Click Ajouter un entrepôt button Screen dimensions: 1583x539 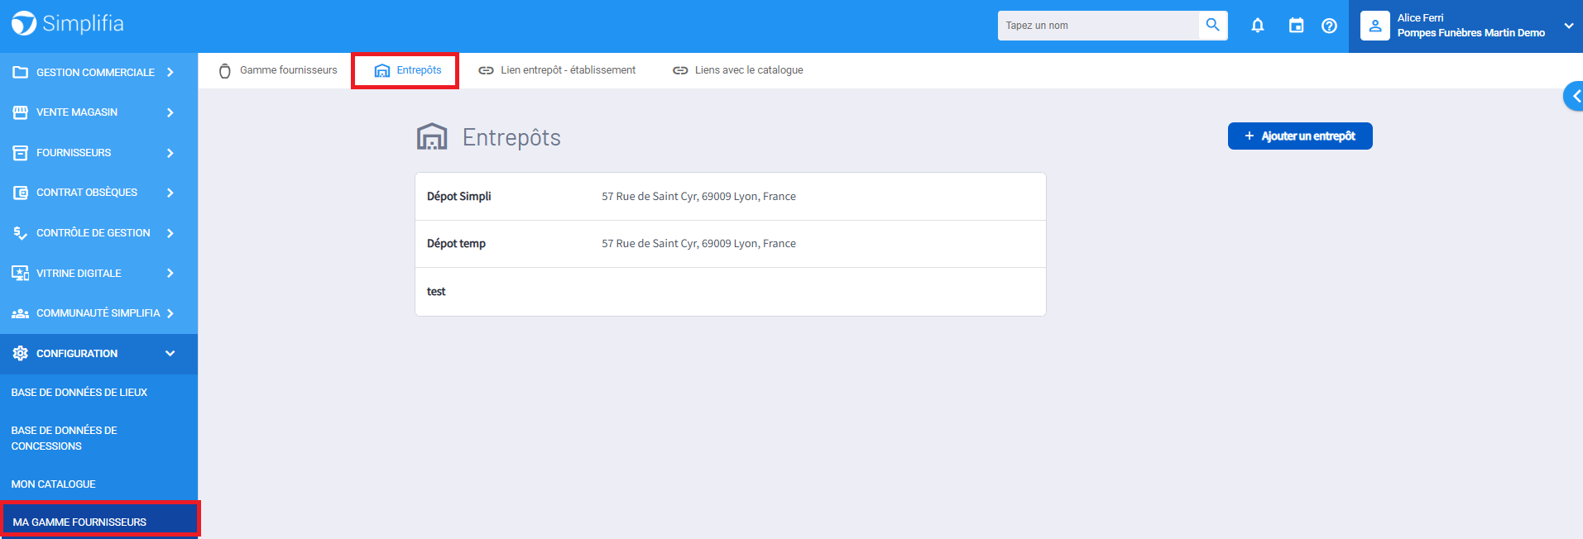[1299, 136]
